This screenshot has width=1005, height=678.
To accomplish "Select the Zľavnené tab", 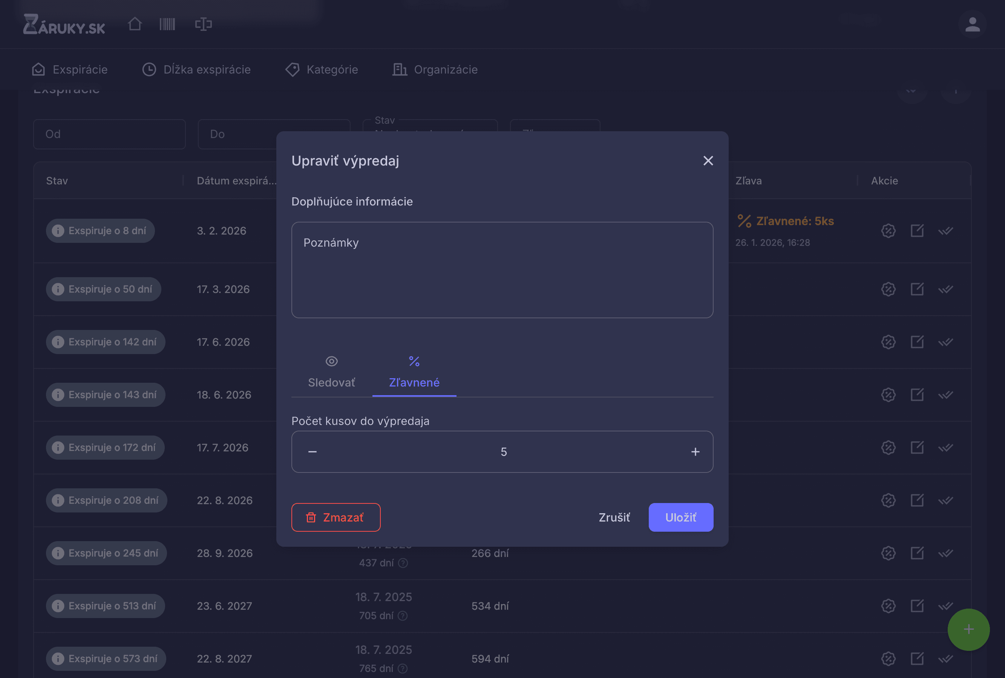I will pyautogui.click(x=414, y=372).
